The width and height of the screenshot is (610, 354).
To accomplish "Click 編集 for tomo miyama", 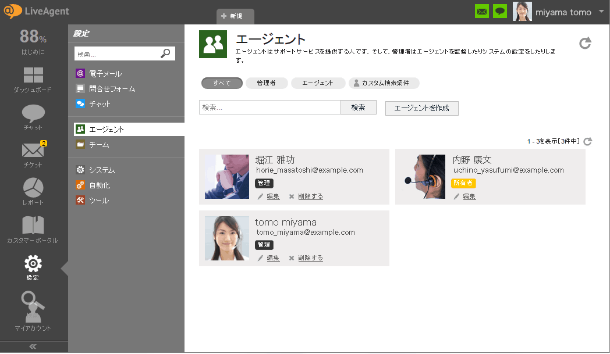I will click(273, 258).
